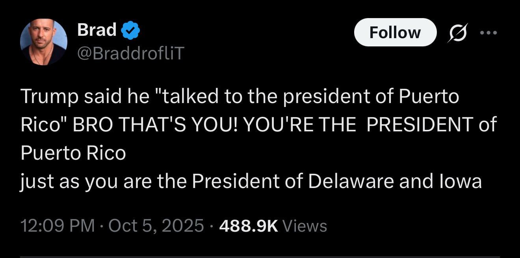Open the Grok explain-post icon

point(457,33)
